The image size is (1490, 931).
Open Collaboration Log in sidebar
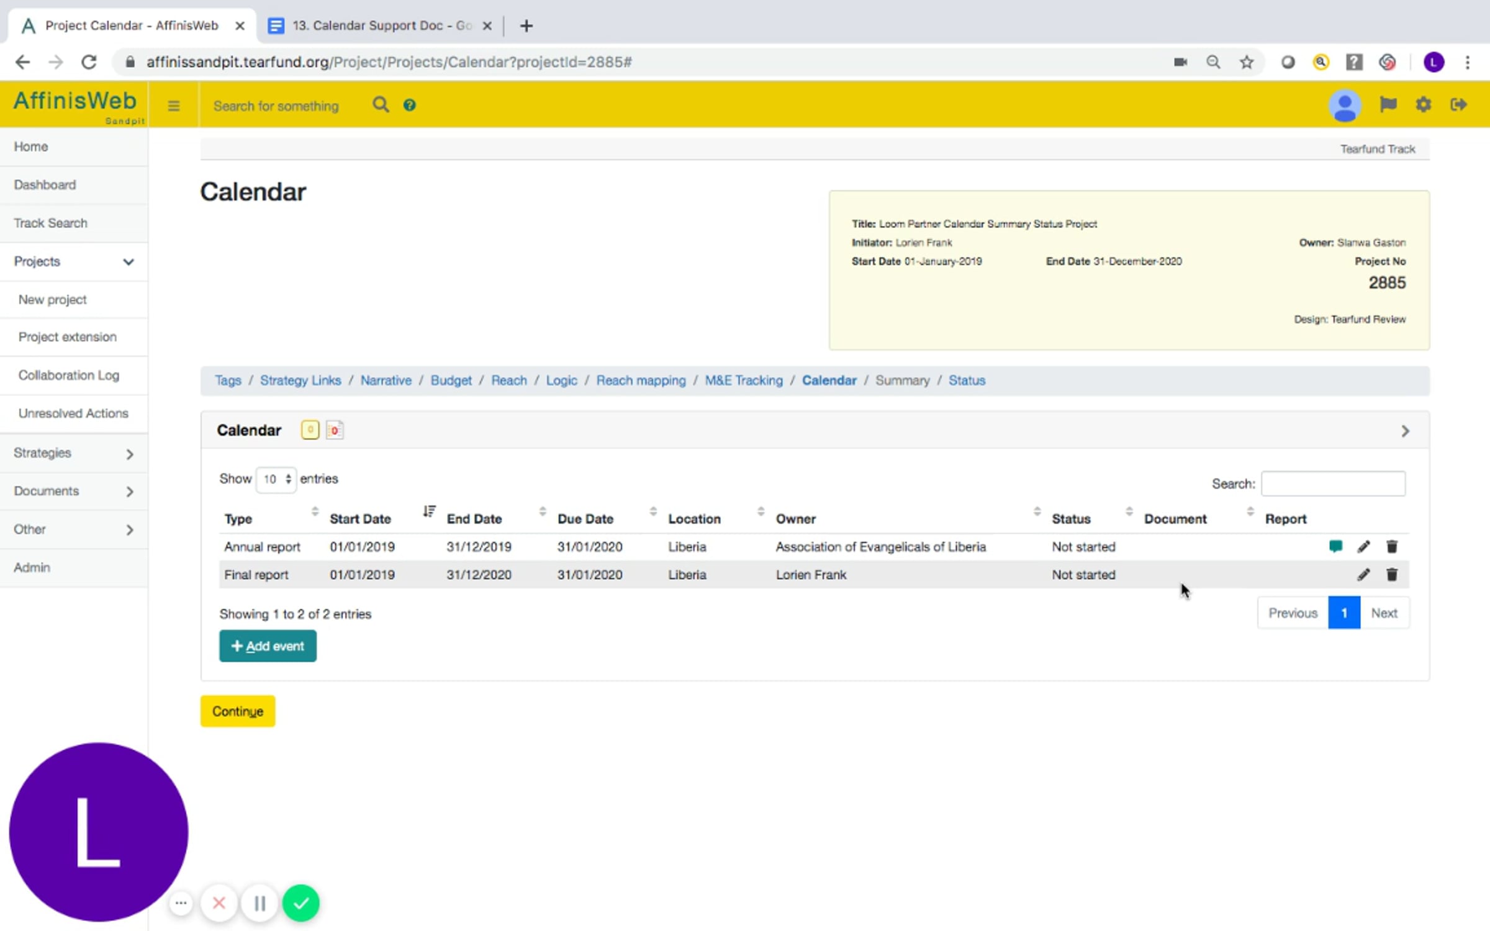[x=74, y=376]
